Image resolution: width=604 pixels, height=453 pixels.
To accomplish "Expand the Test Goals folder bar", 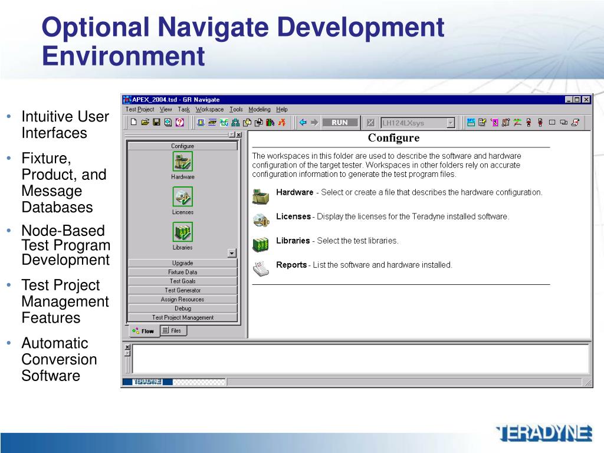I will 183,281.
